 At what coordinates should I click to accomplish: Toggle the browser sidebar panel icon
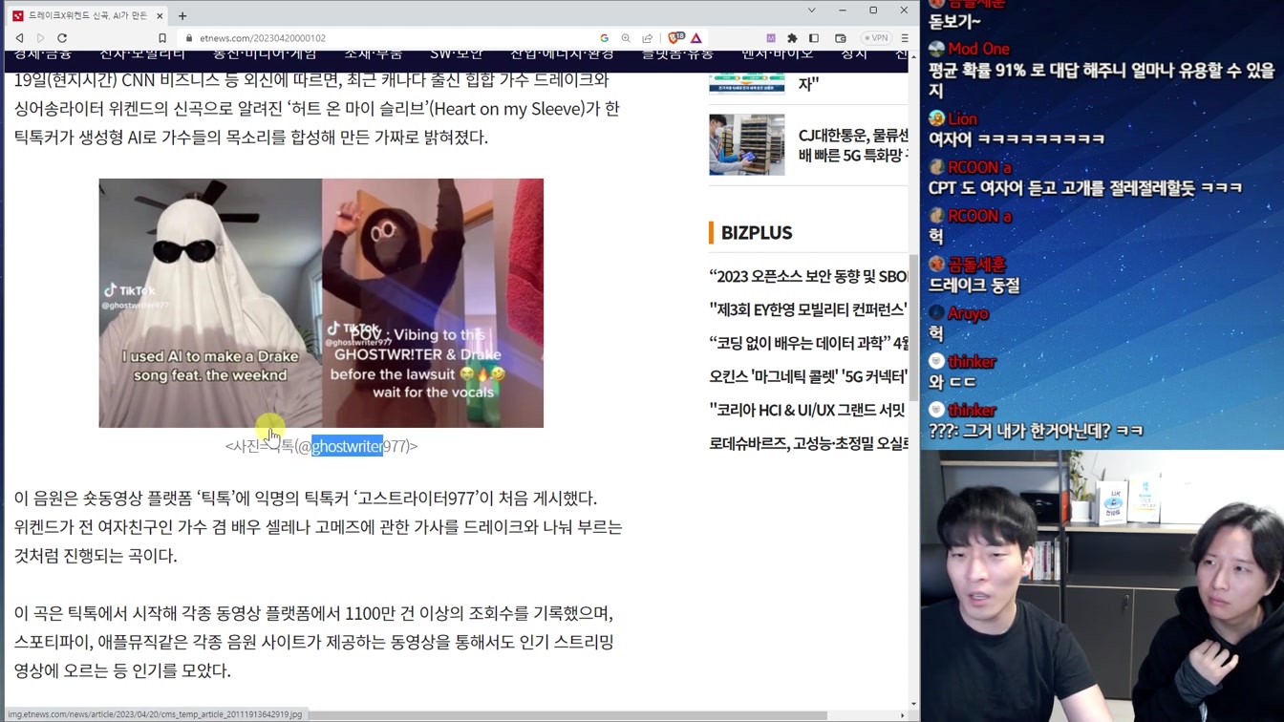(814, 38)
